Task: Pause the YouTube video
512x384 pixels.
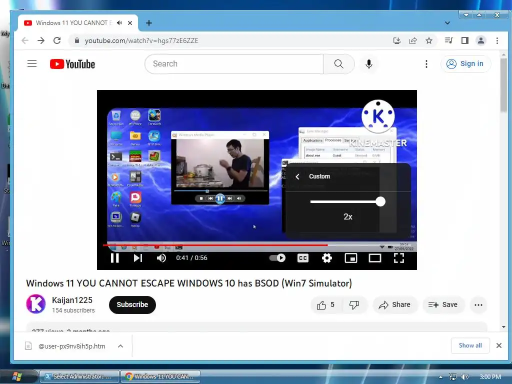Action: pos(114,258)
